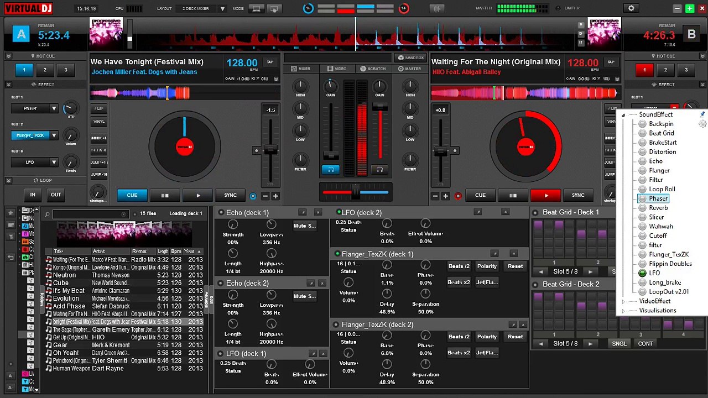Click the crossfader slider

(x=355, y=192)
